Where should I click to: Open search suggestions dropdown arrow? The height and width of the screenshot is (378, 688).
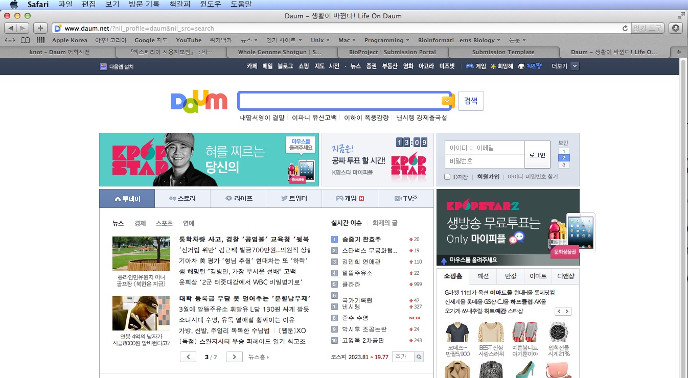[x=447, y=101]
